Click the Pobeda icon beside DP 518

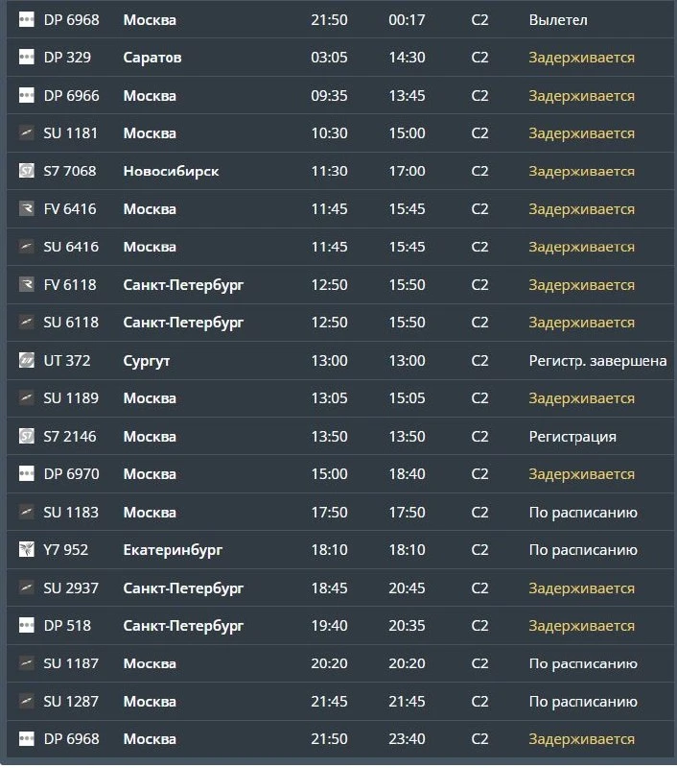(27, 626)
